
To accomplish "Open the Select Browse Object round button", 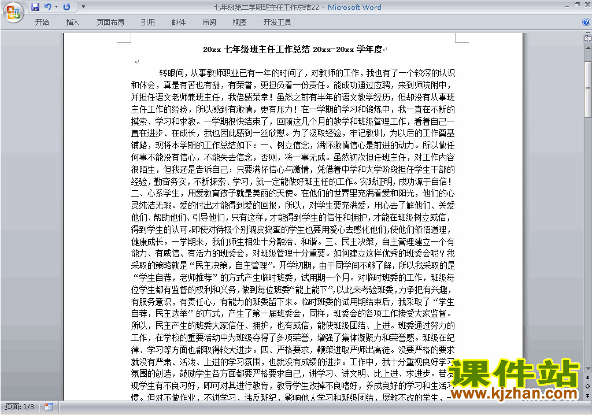I will 587,386.
